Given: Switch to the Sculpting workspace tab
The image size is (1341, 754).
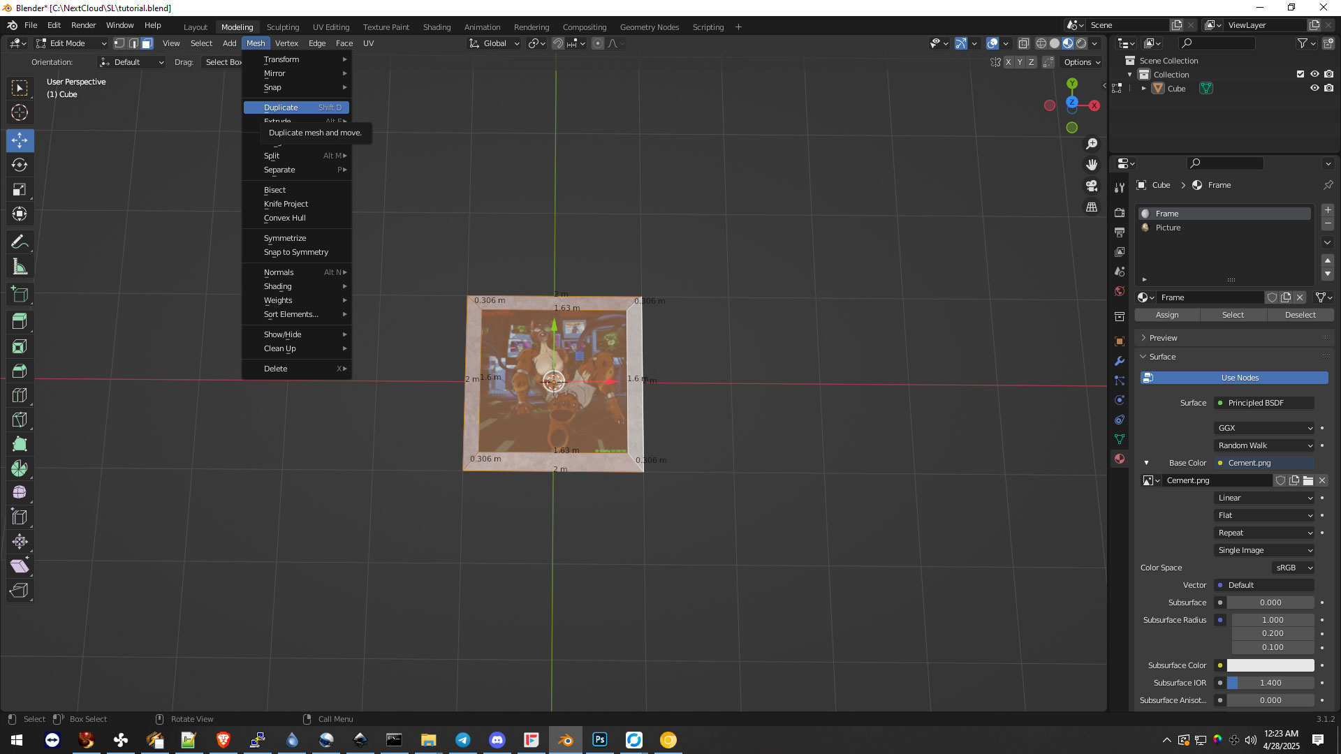Looking at the screenshot, I should click(x=283, y=27).
